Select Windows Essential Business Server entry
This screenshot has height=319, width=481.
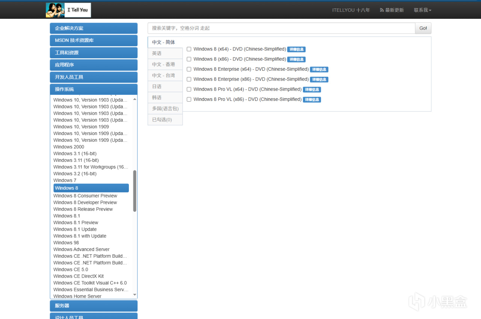[91, 290]
